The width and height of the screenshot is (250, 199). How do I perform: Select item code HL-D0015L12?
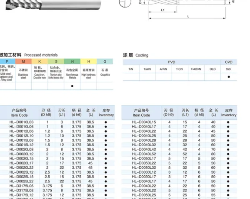click(22, 145)
